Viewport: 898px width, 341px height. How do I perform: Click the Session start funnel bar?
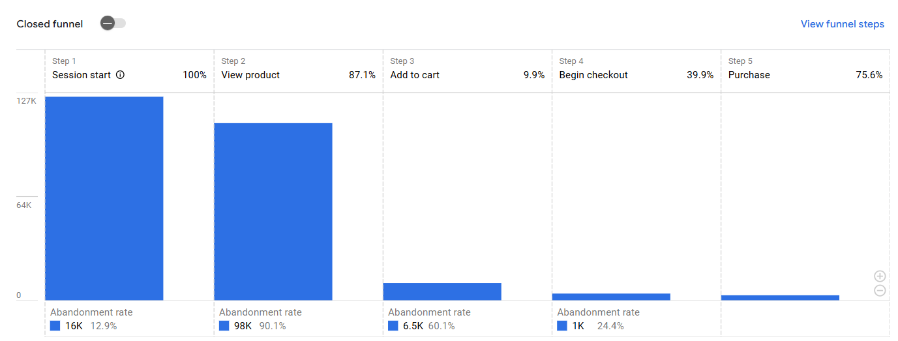tap(104, 198)
